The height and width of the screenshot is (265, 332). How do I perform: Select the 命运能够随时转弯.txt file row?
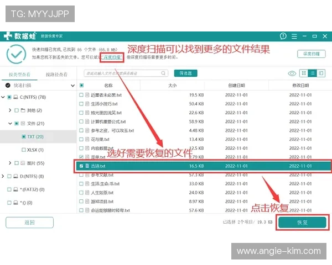point(204,210)
